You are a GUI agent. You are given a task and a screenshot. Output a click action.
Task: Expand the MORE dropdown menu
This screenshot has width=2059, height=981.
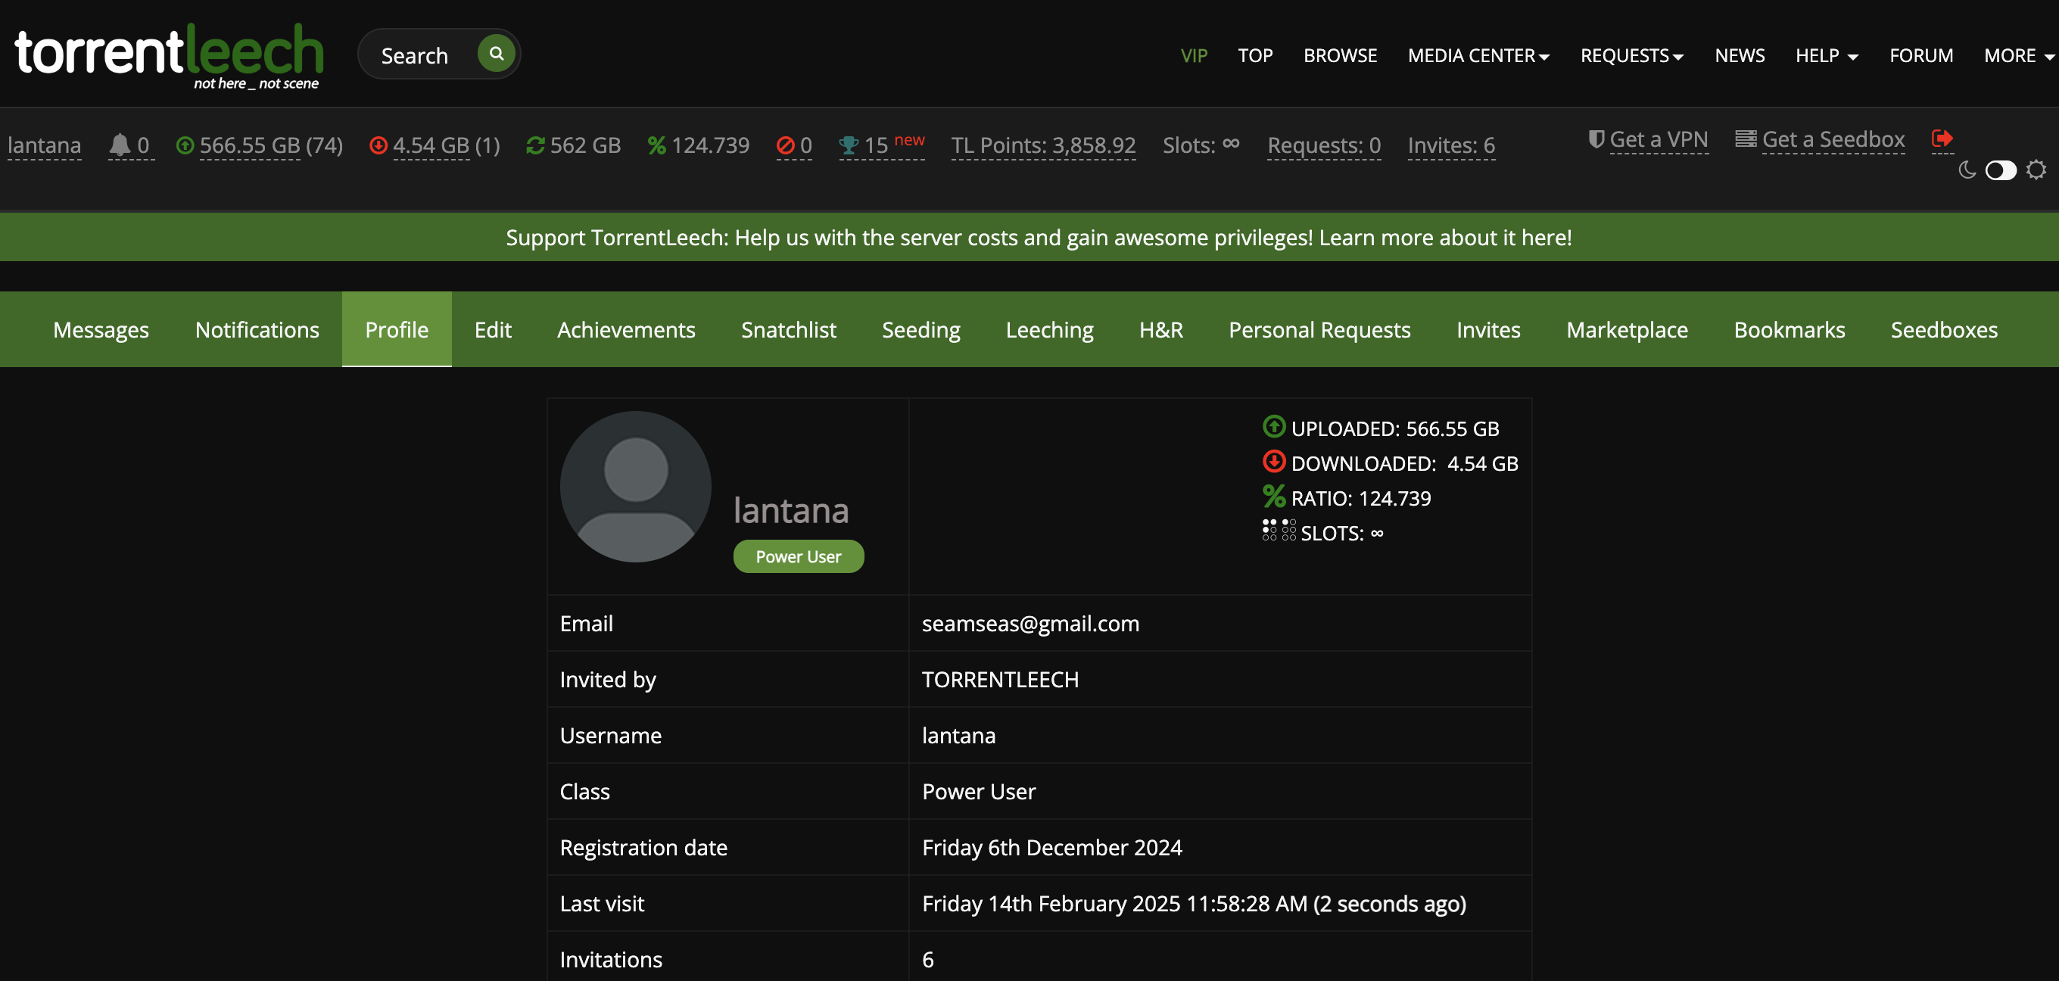point(2019,55)
